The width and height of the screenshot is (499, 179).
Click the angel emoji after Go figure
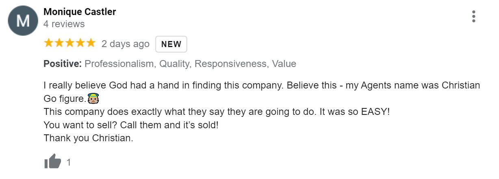(x=94, y=99)
